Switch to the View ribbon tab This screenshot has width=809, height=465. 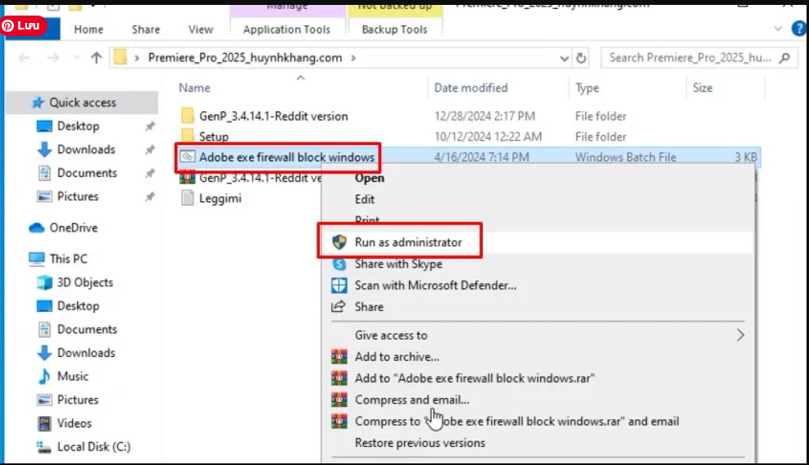pos(201,29)
